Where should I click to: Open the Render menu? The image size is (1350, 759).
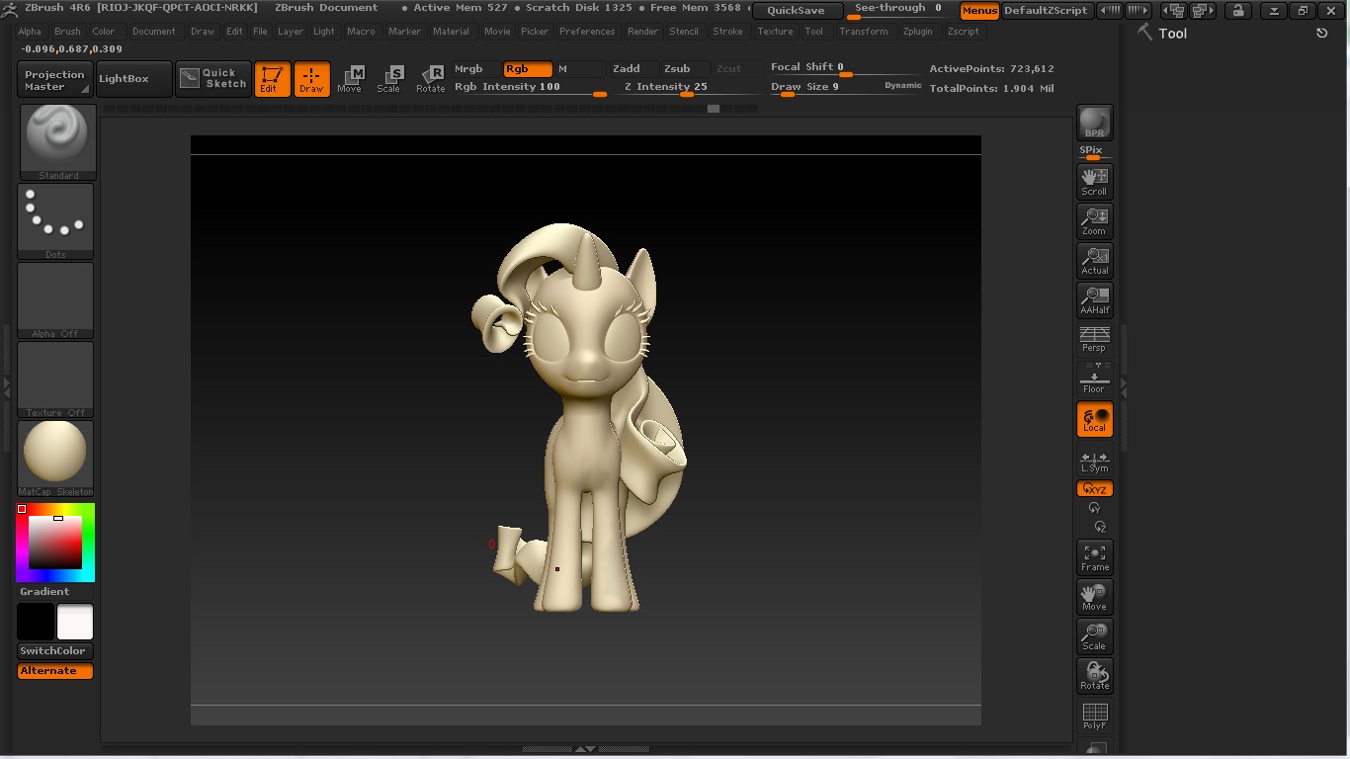[642, 32]
